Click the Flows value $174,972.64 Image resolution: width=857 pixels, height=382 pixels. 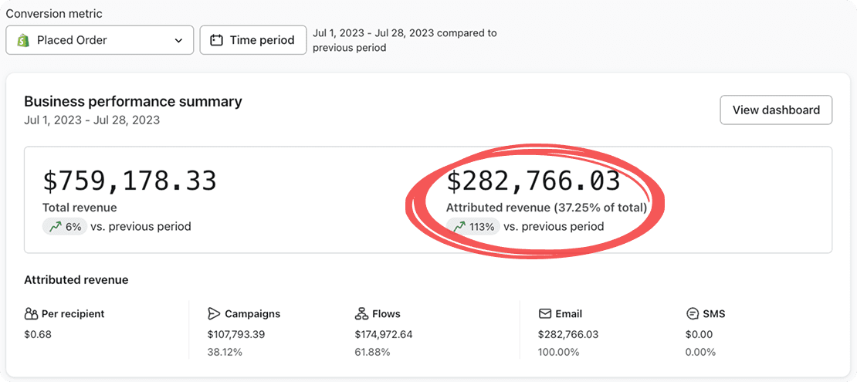[384, 334]
